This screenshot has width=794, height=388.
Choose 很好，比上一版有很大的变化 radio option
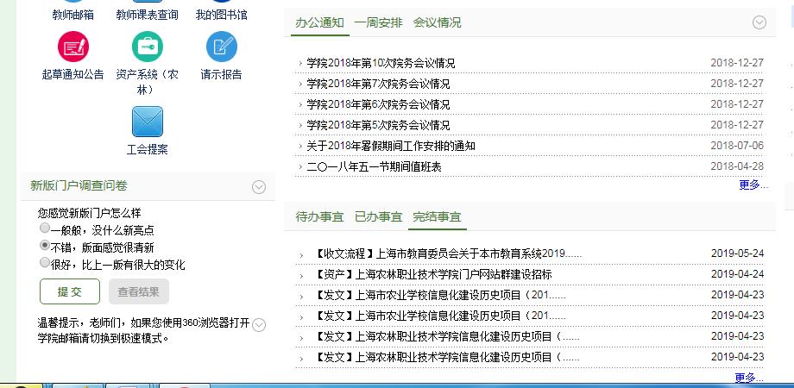tap(45, 264)
